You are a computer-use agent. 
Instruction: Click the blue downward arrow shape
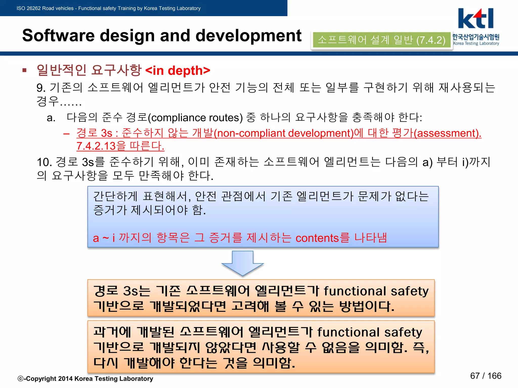tap(243, 263)
